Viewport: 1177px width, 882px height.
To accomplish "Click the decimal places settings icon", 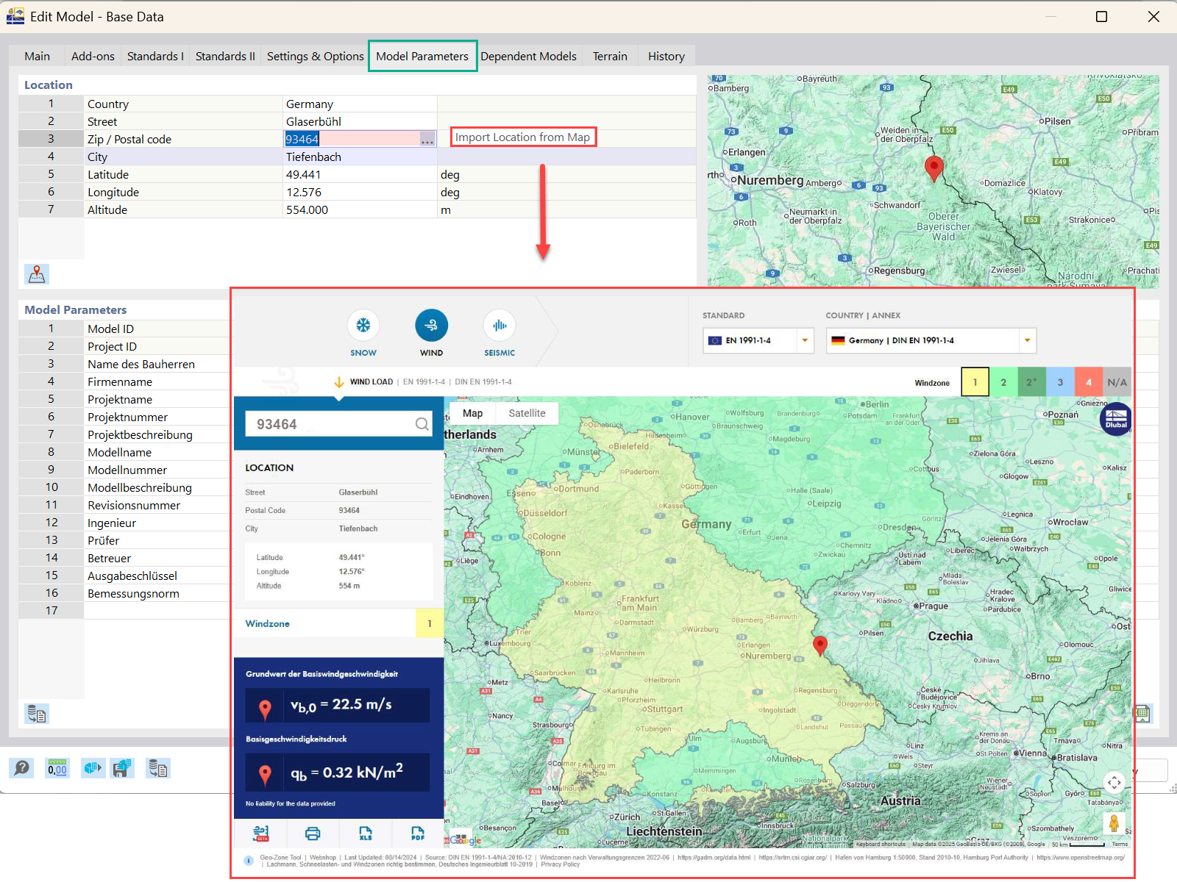I will pyautogui.click(x=57, y=768).
